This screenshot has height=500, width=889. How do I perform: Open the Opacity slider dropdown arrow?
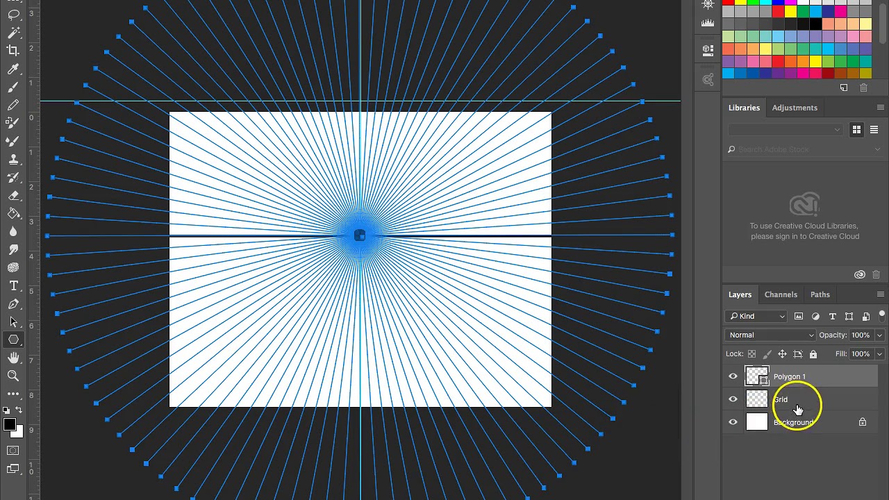point(879,335)
